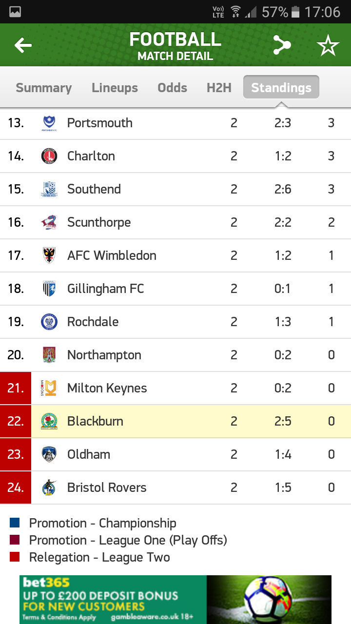
Task: Tap the Blackburn Rovers crest
Action: coord(49,422)
